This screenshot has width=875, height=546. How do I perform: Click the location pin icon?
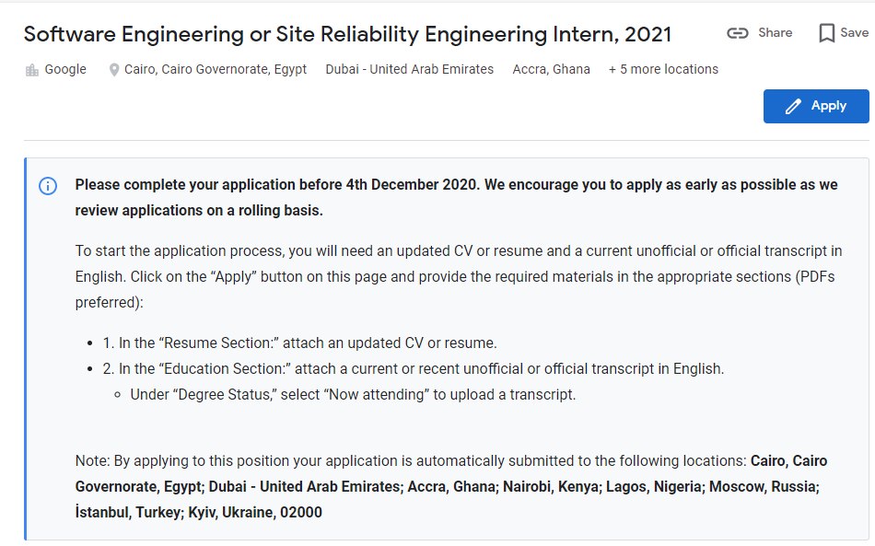(114, 70)
